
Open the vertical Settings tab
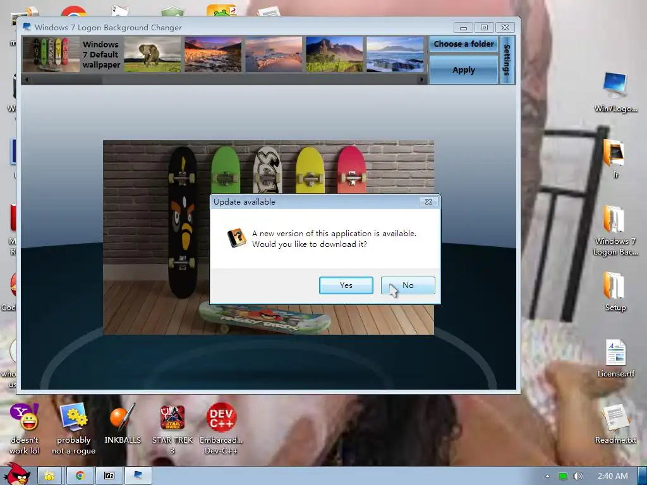point(507,60)
